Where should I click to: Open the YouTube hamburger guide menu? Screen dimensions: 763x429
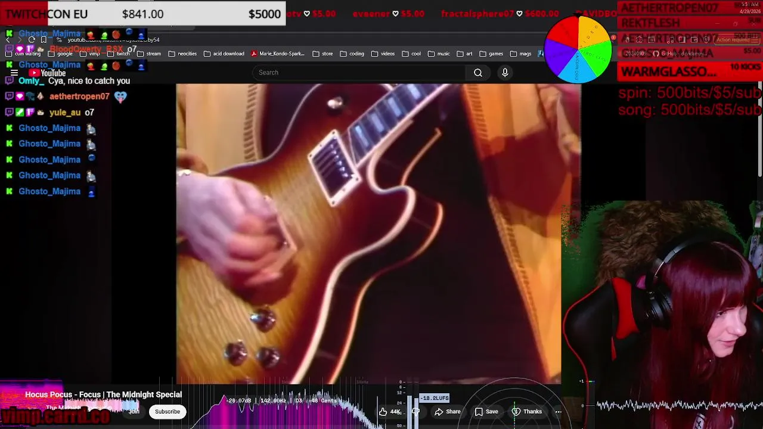(14, 73)
